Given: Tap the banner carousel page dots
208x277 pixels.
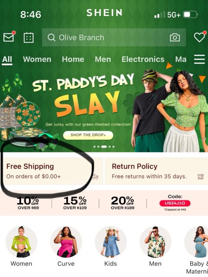Looking at the screenshot, I should click(104, 147).
